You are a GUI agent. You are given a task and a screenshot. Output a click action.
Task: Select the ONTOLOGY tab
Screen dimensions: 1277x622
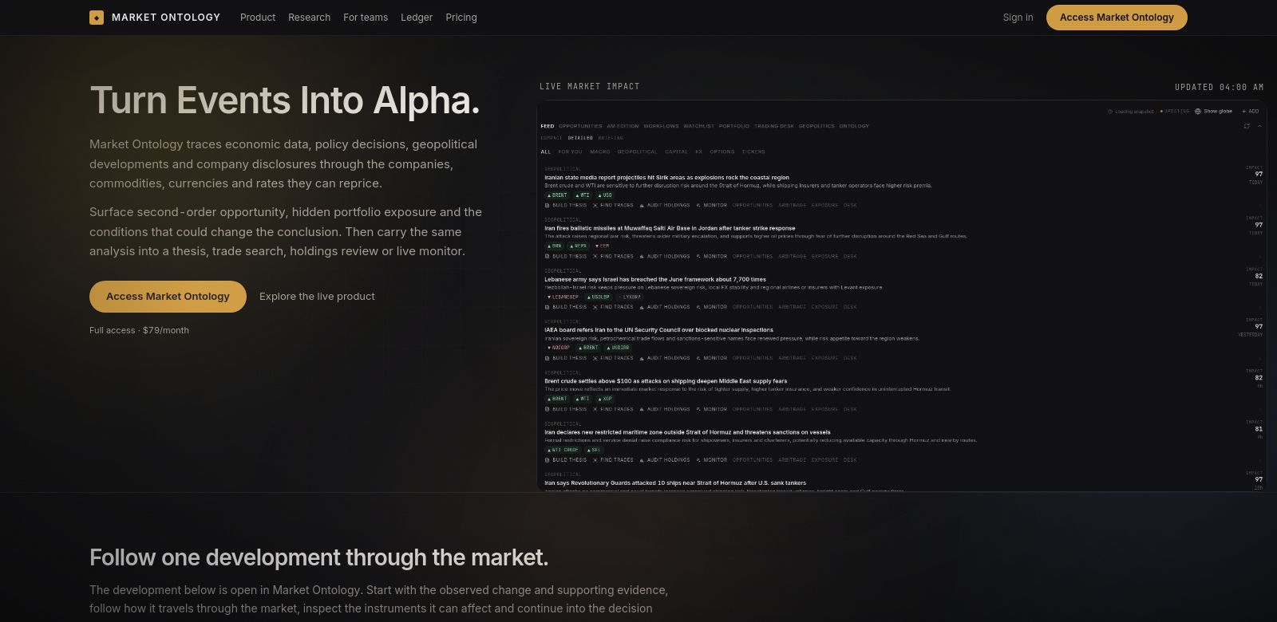(854, 126)
